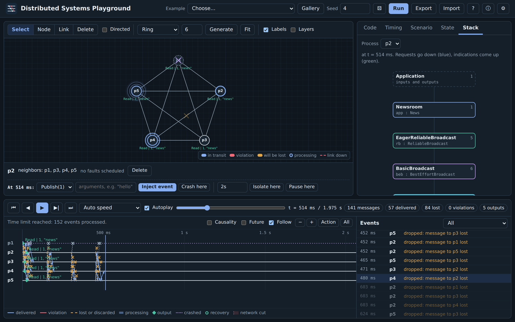
Task: Select crashed node at top of graph
Action: pos(178,60)
